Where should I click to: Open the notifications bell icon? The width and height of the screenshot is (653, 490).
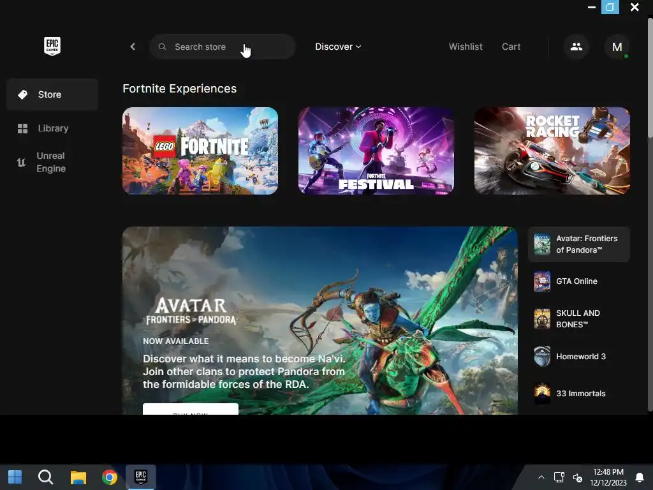[x=639, y=477]
